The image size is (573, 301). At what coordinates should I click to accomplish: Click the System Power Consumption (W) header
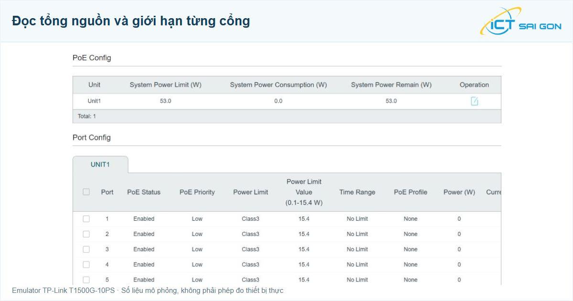pos(278,85)
